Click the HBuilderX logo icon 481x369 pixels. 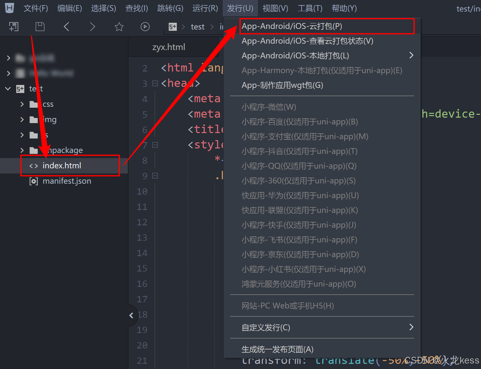10,8
